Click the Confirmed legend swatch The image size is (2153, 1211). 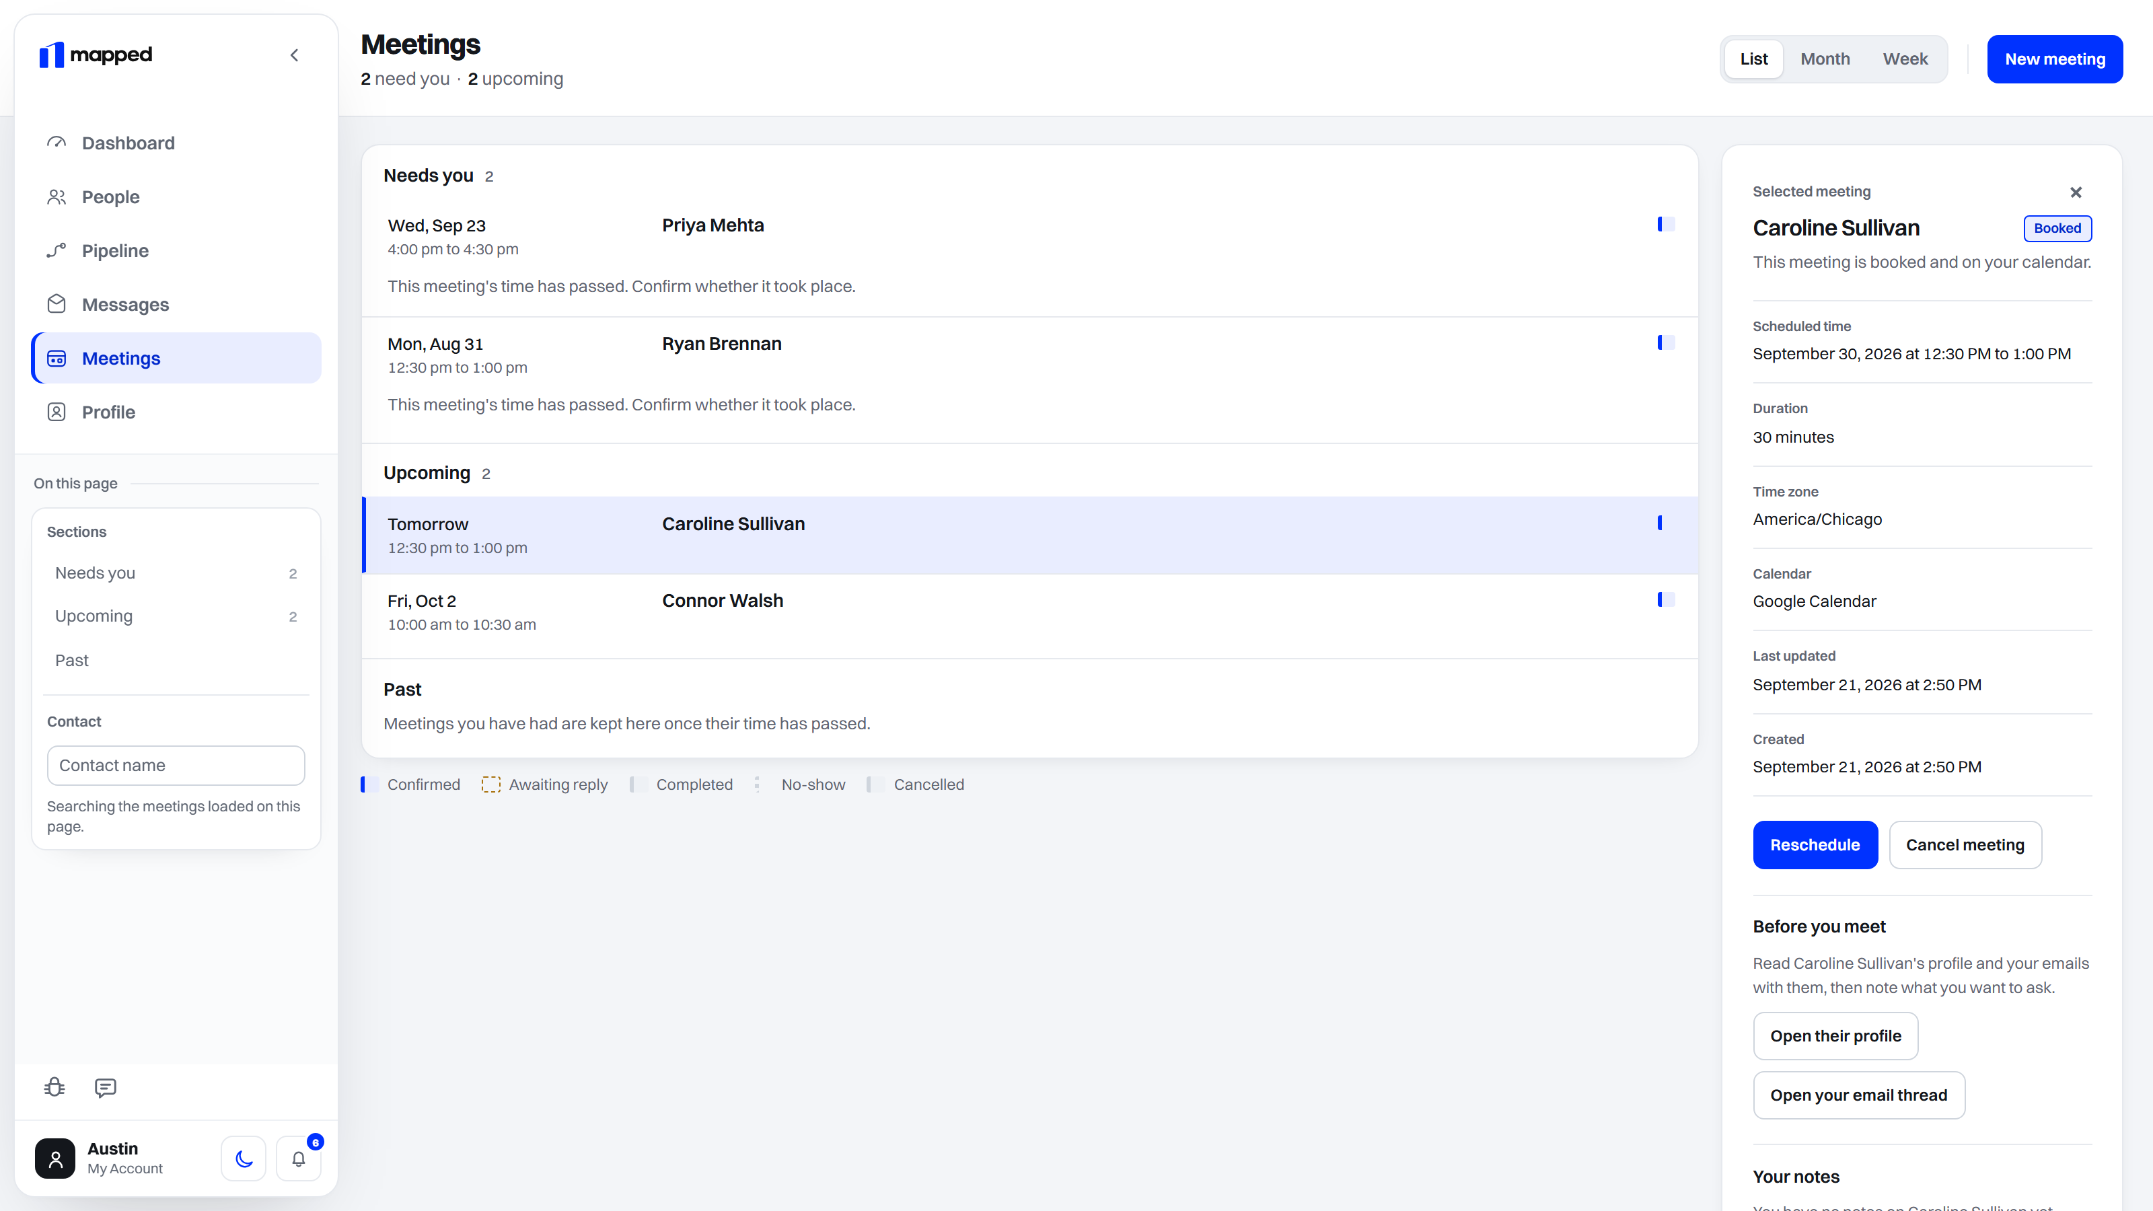pyautogui.click(x=369, y=784)
